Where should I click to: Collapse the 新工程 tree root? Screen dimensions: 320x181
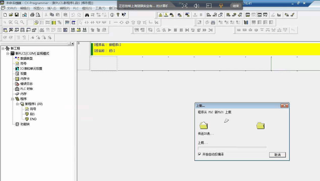point(3,48)
